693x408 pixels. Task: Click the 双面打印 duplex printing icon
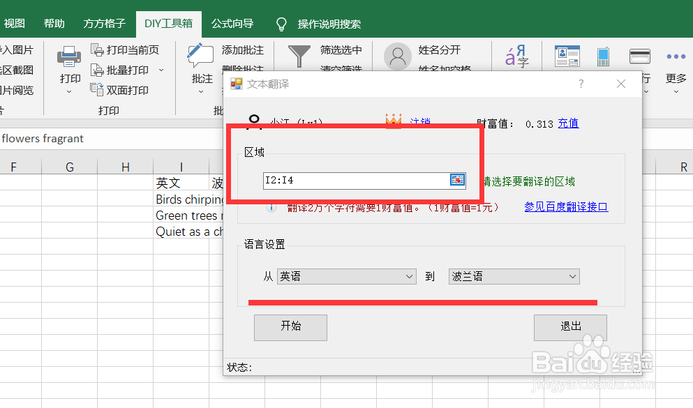click(97, 90)
